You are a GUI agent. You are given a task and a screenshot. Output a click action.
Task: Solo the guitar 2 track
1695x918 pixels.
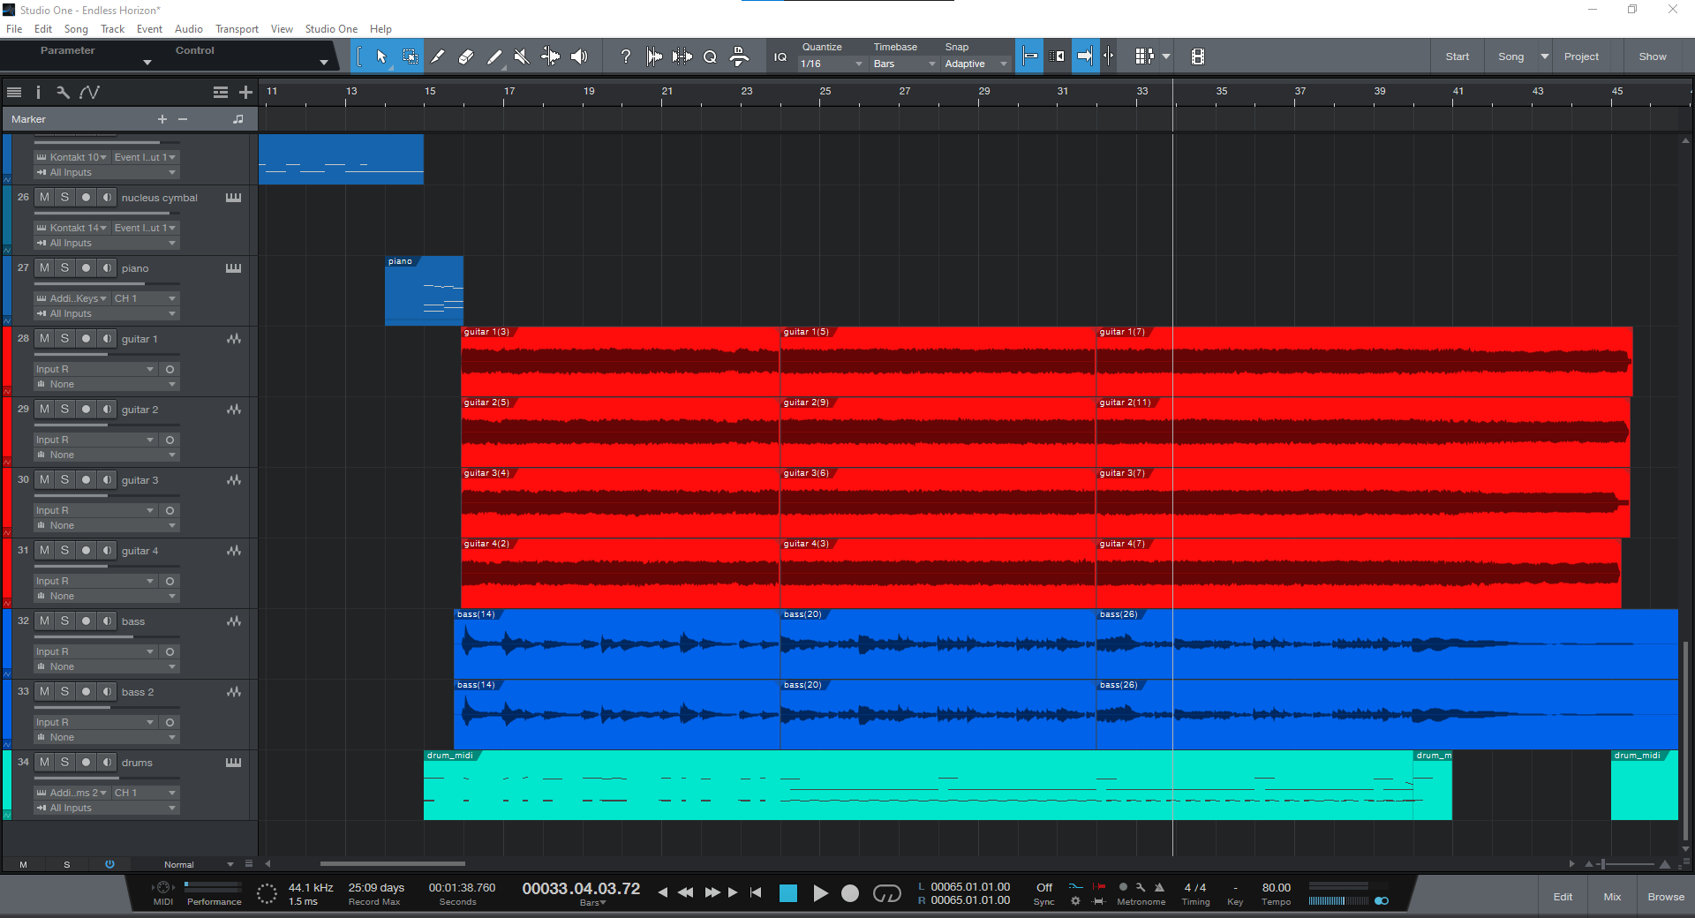click(64, 409)
